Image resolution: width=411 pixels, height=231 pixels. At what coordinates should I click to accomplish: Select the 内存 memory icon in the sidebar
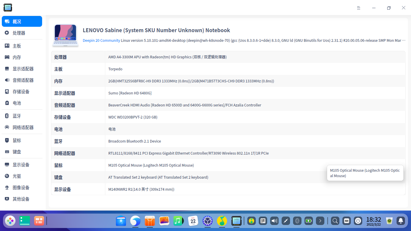point(7,57)
